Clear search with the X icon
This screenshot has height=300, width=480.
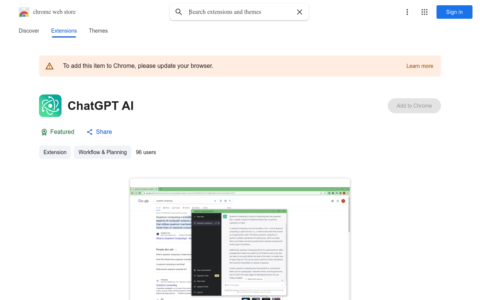tap(300, 12)
